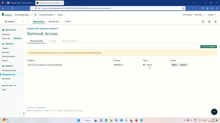
Task: Open Data API in the sidebar
Action: coord(5,52)
